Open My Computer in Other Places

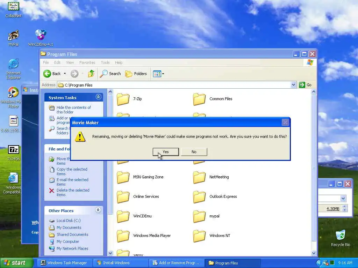[67, 241]
